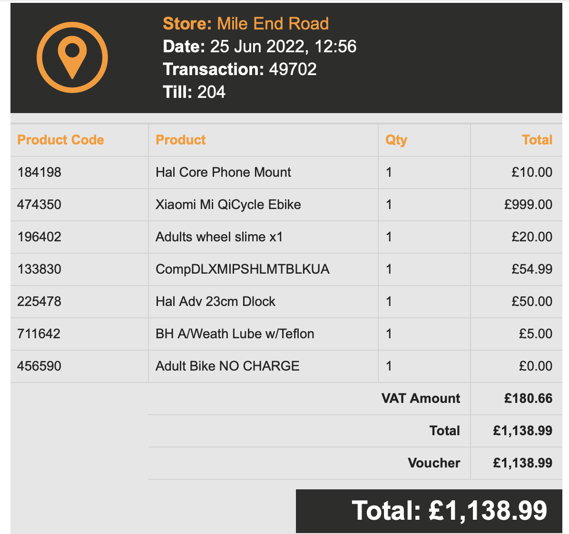Click the Total column header
The image size is (569, 534).
[537, 140]
